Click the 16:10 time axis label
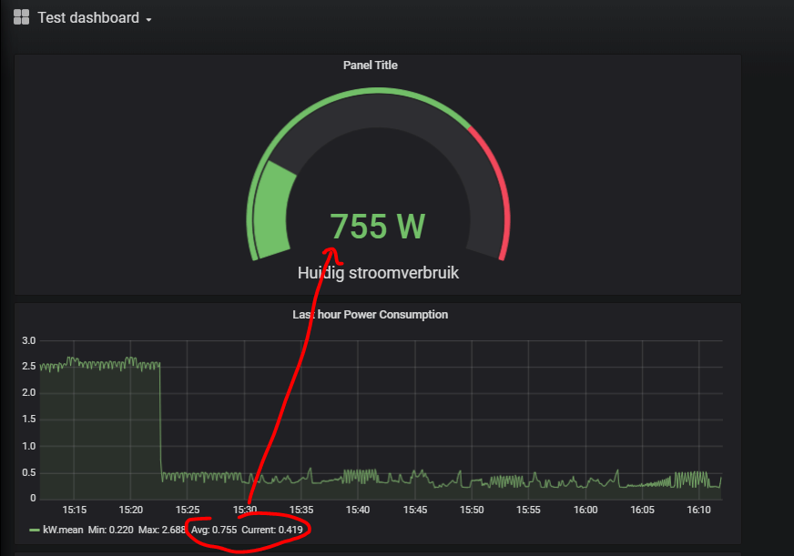 (698, 510)
